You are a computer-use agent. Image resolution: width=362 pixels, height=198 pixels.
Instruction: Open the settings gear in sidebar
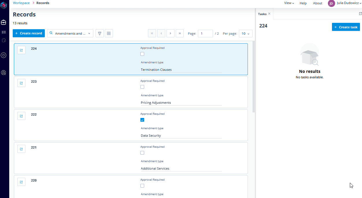4,55
